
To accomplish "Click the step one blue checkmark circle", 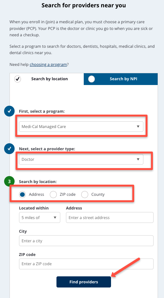I will (9, 111).
